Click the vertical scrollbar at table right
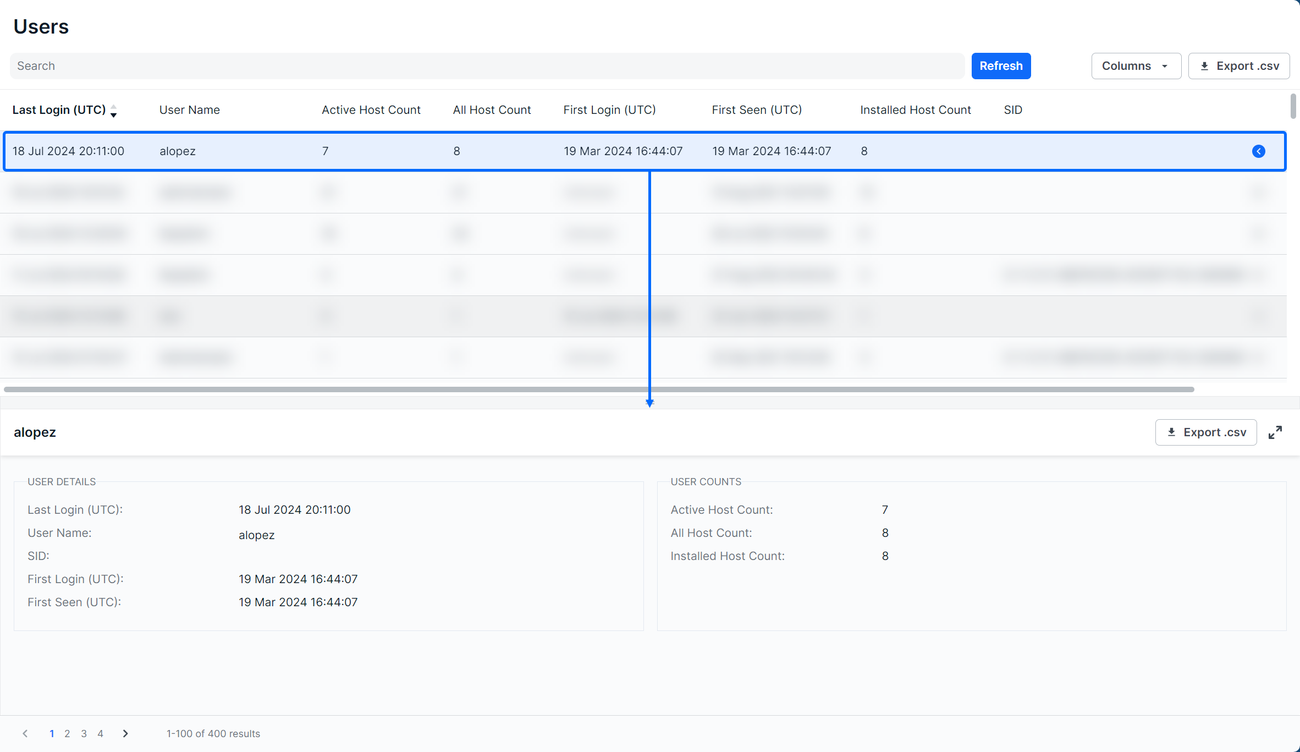Screen dimensions: 1300x752 tap(1293, 106)
